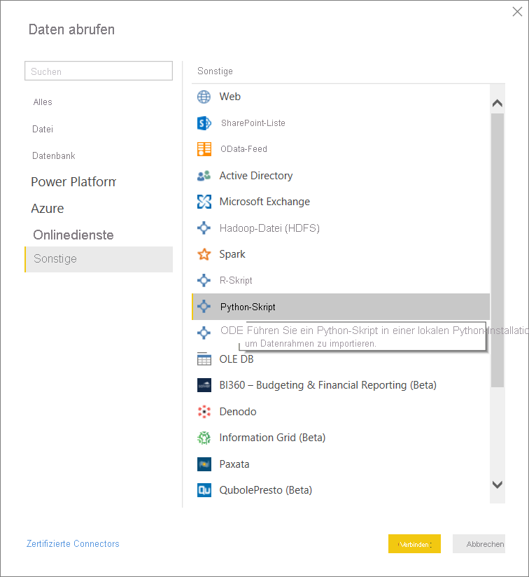
Task: Choose the Active Directory people icon
Action: point(204,176)
